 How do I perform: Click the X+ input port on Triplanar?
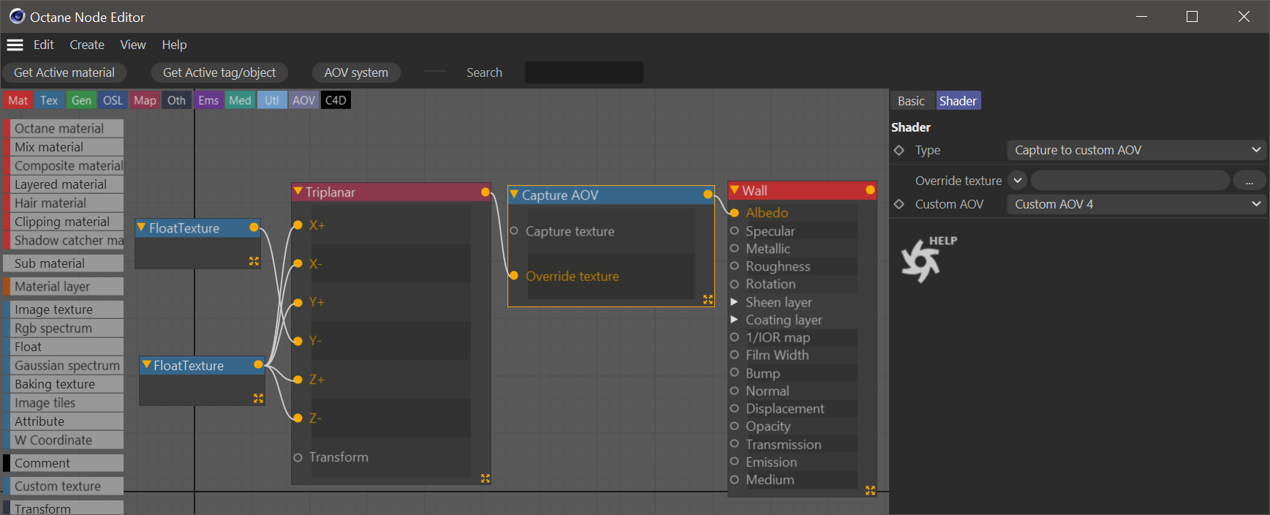point(298,225)
